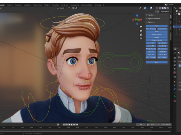Toggle viewport gizmos visibility icon
This screenshot has height=135, width=181.
(x=145, y=8)
